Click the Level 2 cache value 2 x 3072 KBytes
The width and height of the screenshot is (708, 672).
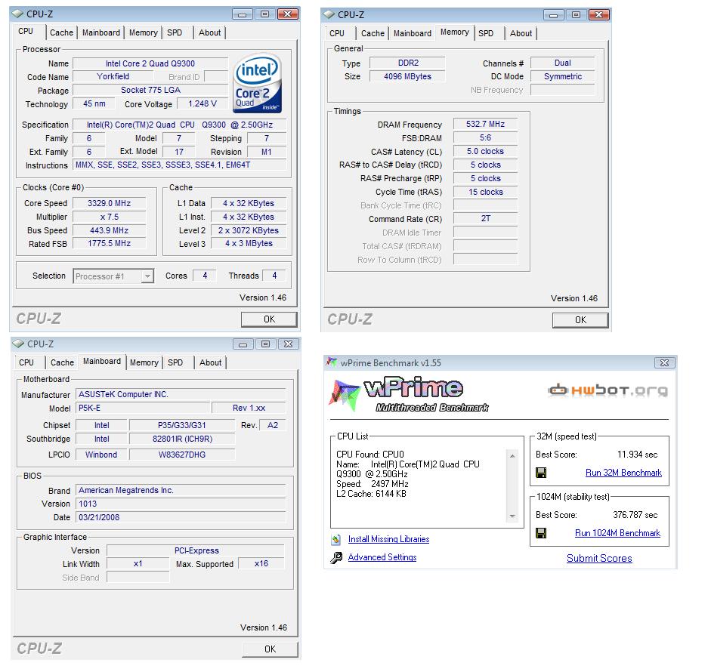[249, 230]
